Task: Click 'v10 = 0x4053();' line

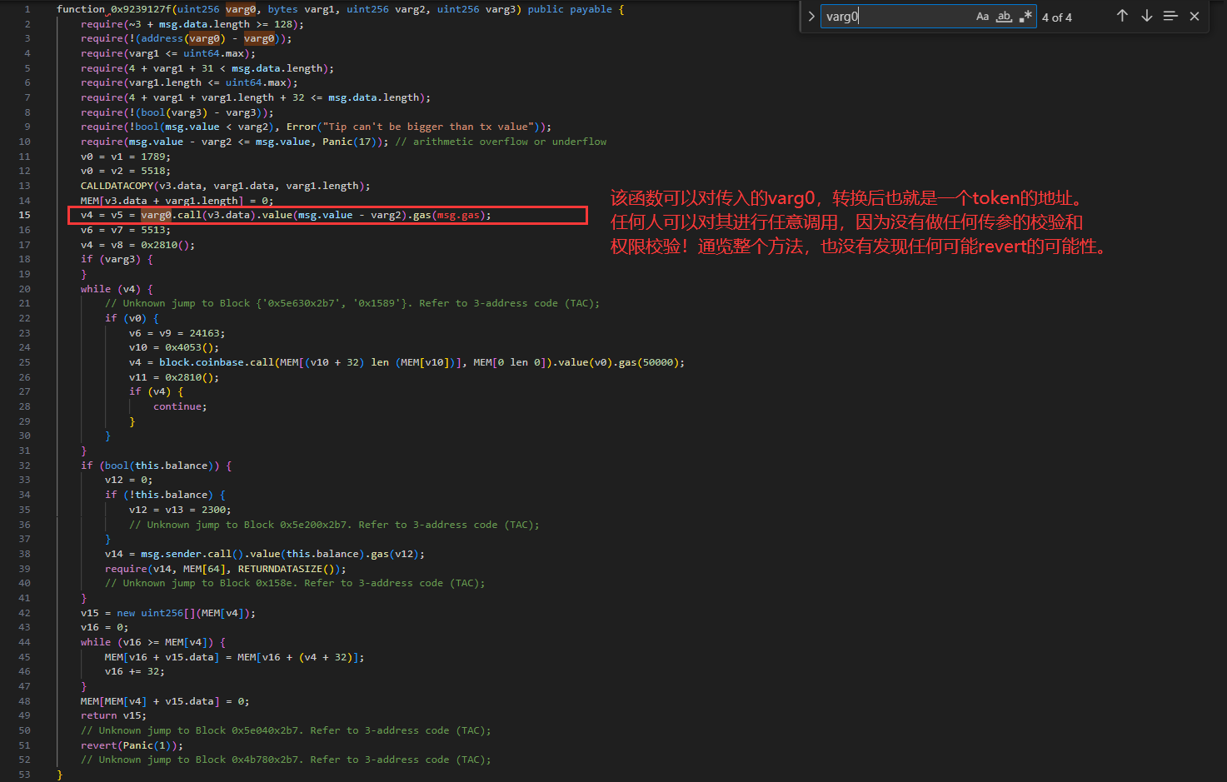Action: pyautogui.click(x=174, y=347)
